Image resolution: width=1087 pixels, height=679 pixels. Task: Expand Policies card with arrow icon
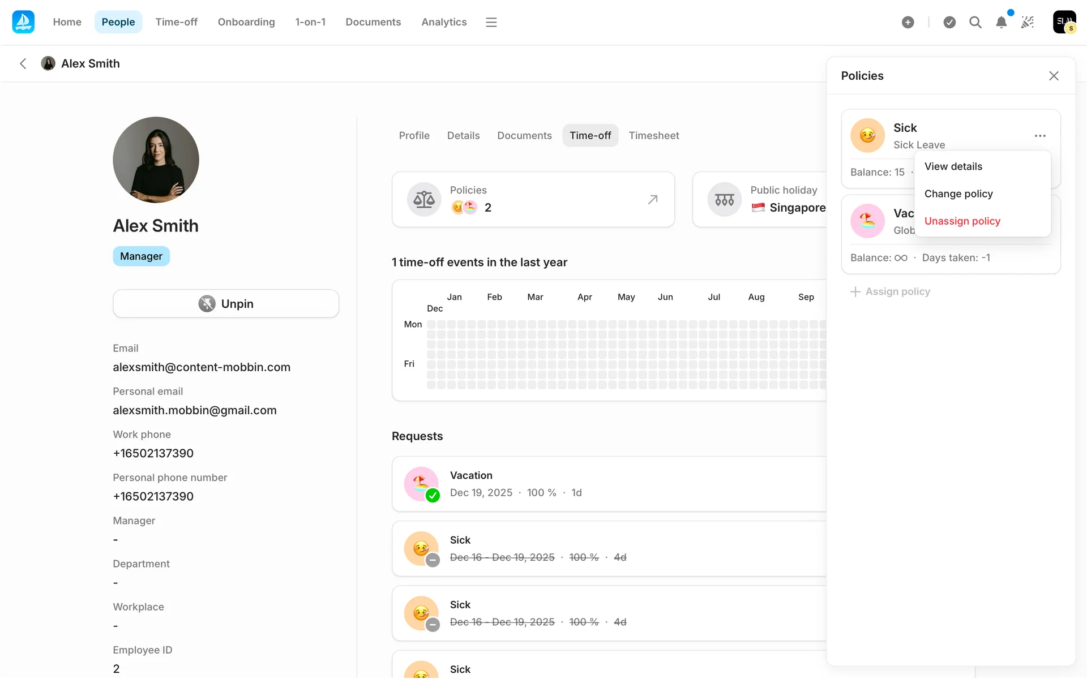652,199
